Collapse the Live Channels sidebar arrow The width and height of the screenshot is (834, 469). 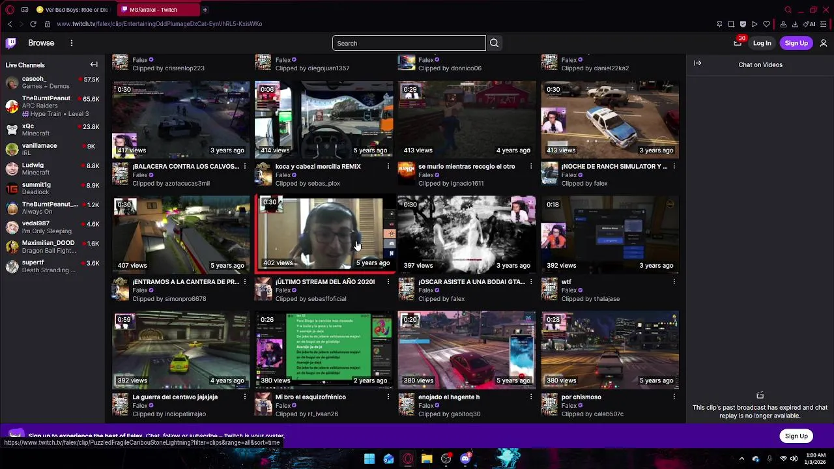click(94, 64)
